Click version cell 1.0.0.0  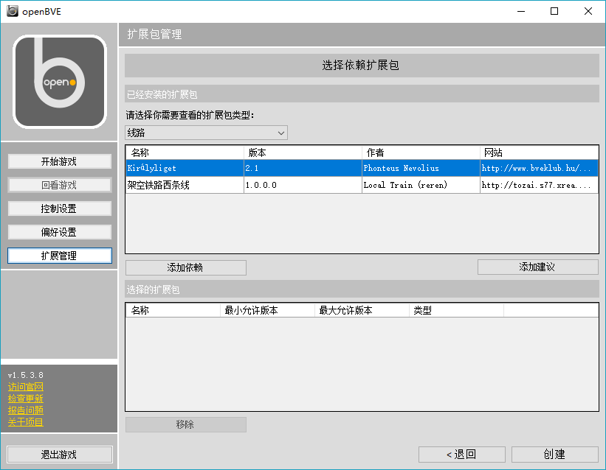point(303,185)
